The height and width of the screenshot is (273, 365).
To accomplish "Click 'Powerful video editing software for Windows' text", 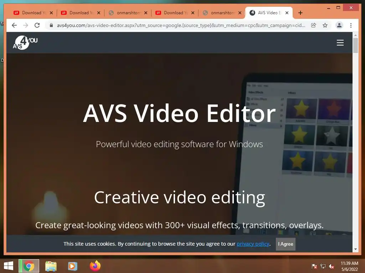I will coord(180,144).
